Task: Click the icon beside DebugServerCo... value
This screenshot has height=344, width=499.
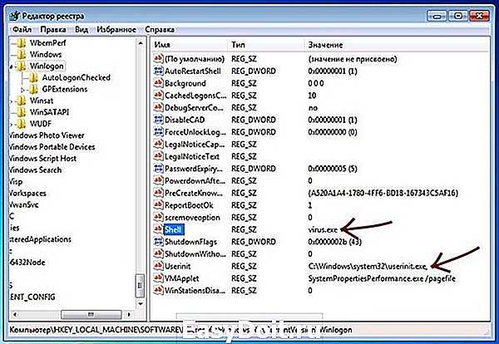Action: coord(159,107)
